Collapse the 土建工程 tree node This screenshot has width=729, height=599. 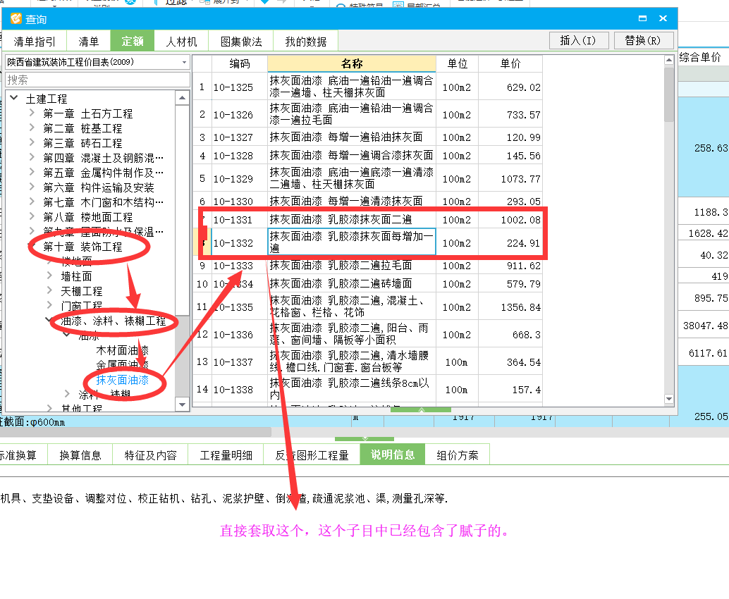point(15,98)
